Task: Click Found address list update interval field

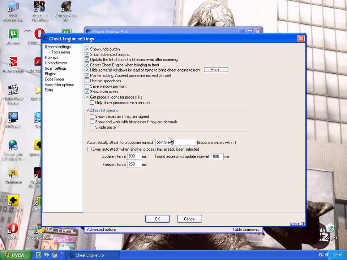Action: 217,156
